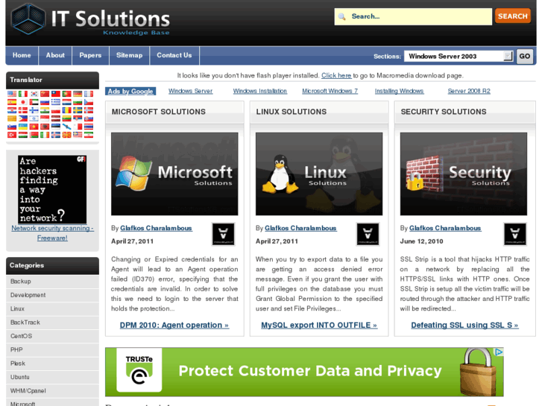Click the magnifier icon in search box
The height and width of the screenshot is (406, 542).
(342, 16)
